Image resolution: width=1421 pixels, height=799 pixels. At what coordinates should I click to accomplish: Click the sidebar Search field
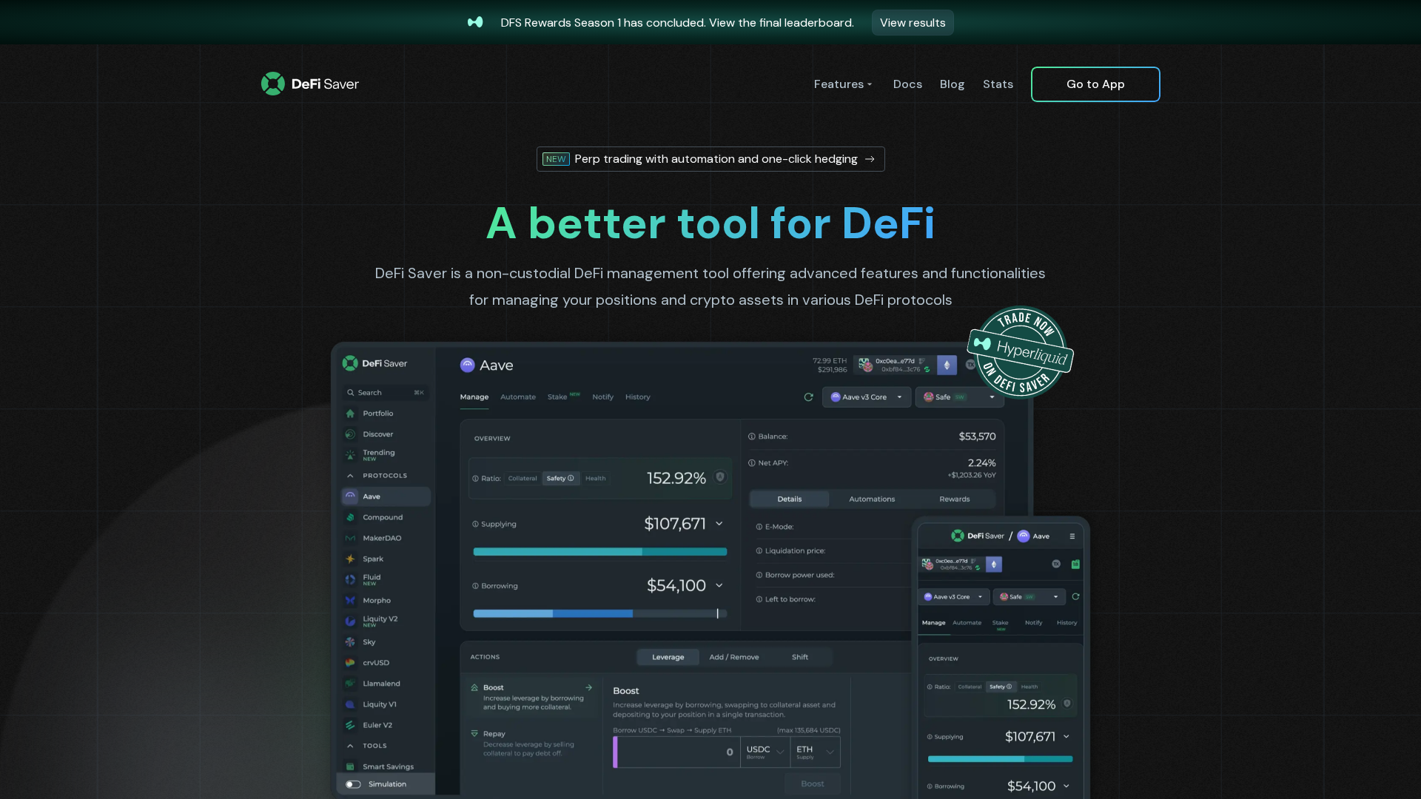(385, 393)
